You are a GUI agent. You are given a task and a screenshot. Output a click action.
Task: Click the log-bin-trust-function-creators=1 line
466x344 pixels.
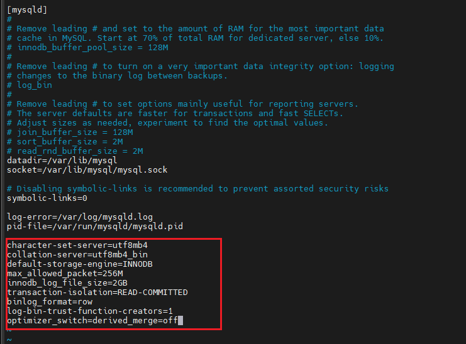coord(90,311)
